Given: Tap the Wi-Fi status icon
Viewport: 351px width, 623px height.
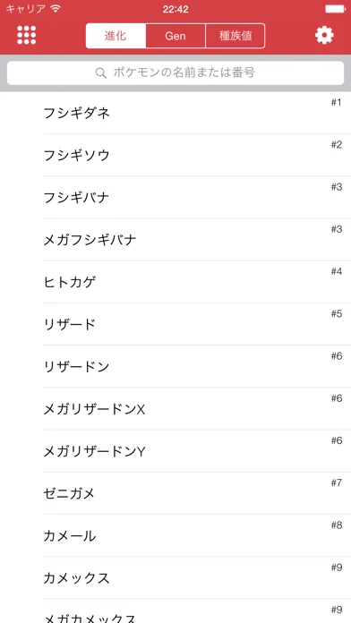Looking at the screenshot, I should pyautogui.click(x=56, y=9).
